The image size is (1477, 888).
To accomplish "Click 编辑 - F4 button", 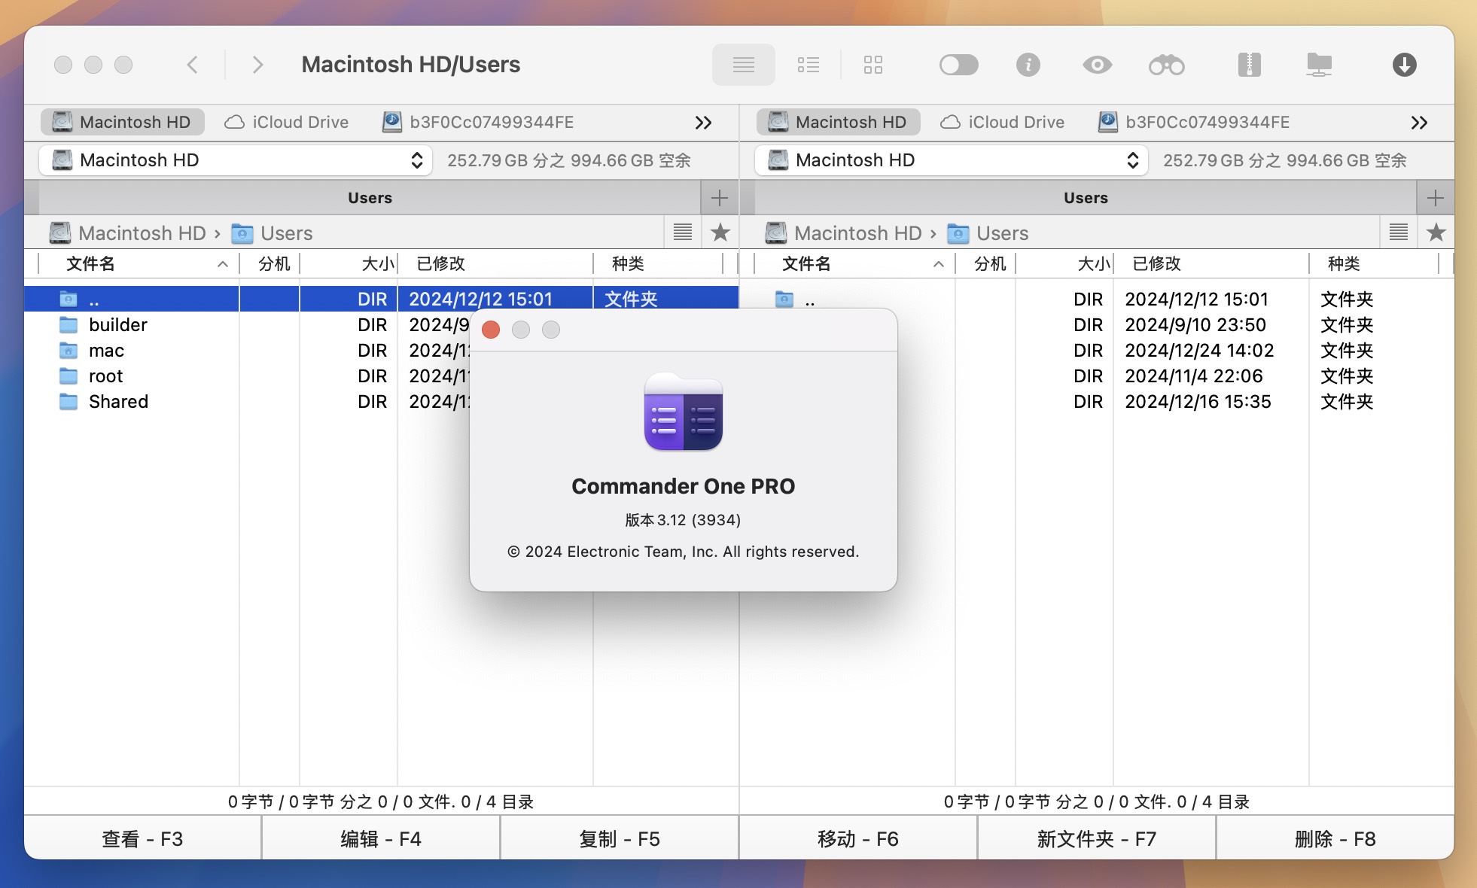I will [x=381, y=838].
